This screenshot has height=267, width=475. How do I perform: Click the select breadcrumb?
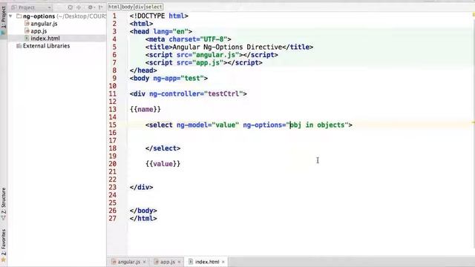(154, 7)
